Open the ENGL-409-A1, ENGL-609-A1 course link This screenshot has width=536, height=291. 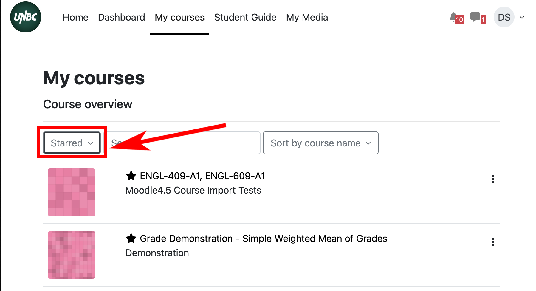point(202,176)
